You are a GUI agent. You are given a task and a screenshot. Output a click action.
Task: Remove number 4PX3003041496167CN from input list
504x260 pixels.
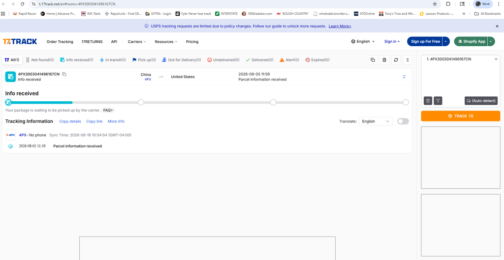tap(496, 59)
